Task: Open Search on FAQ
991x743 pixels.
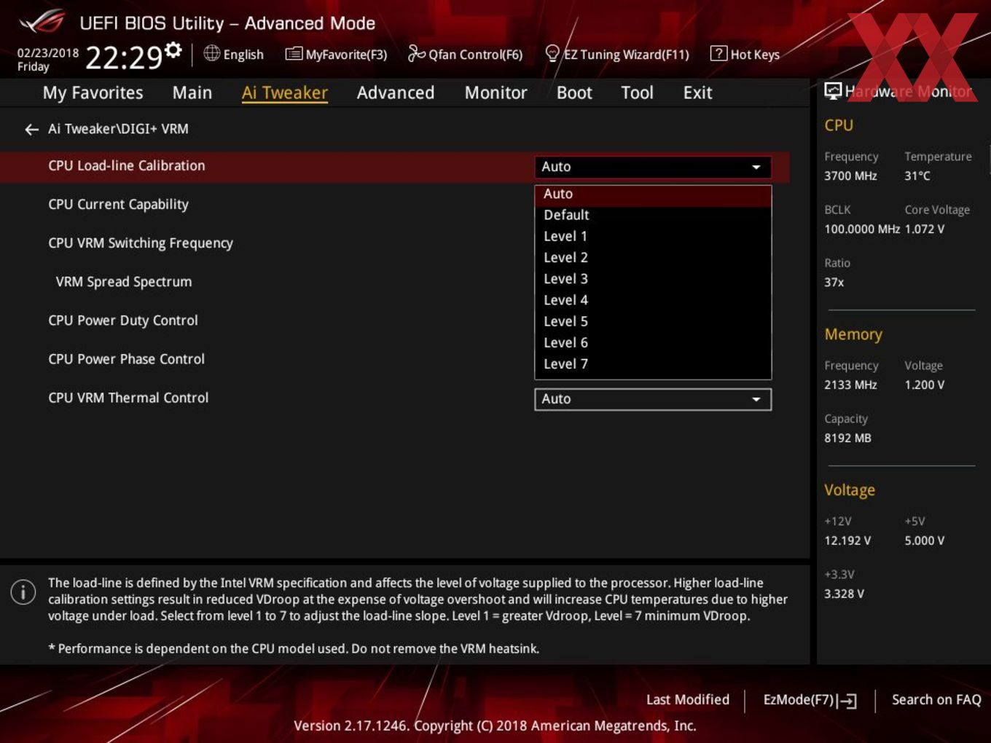Action: pyautogui.click(x=936, y=699)
